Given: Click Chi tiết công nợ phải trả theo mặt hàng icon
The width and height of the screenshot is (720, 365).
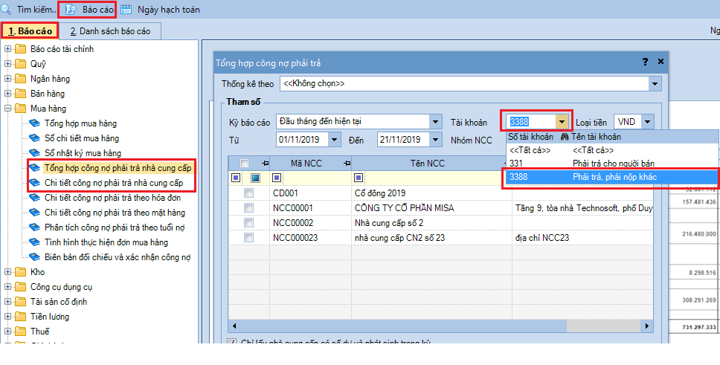Looking at the screenshot, I should (35, 213).
